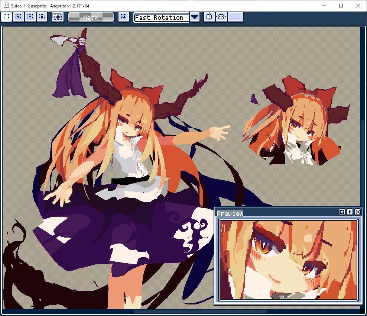Screen dimensions: 367x316
Task: Maximize the Aseprite window
Action: (x=341, y=6)
